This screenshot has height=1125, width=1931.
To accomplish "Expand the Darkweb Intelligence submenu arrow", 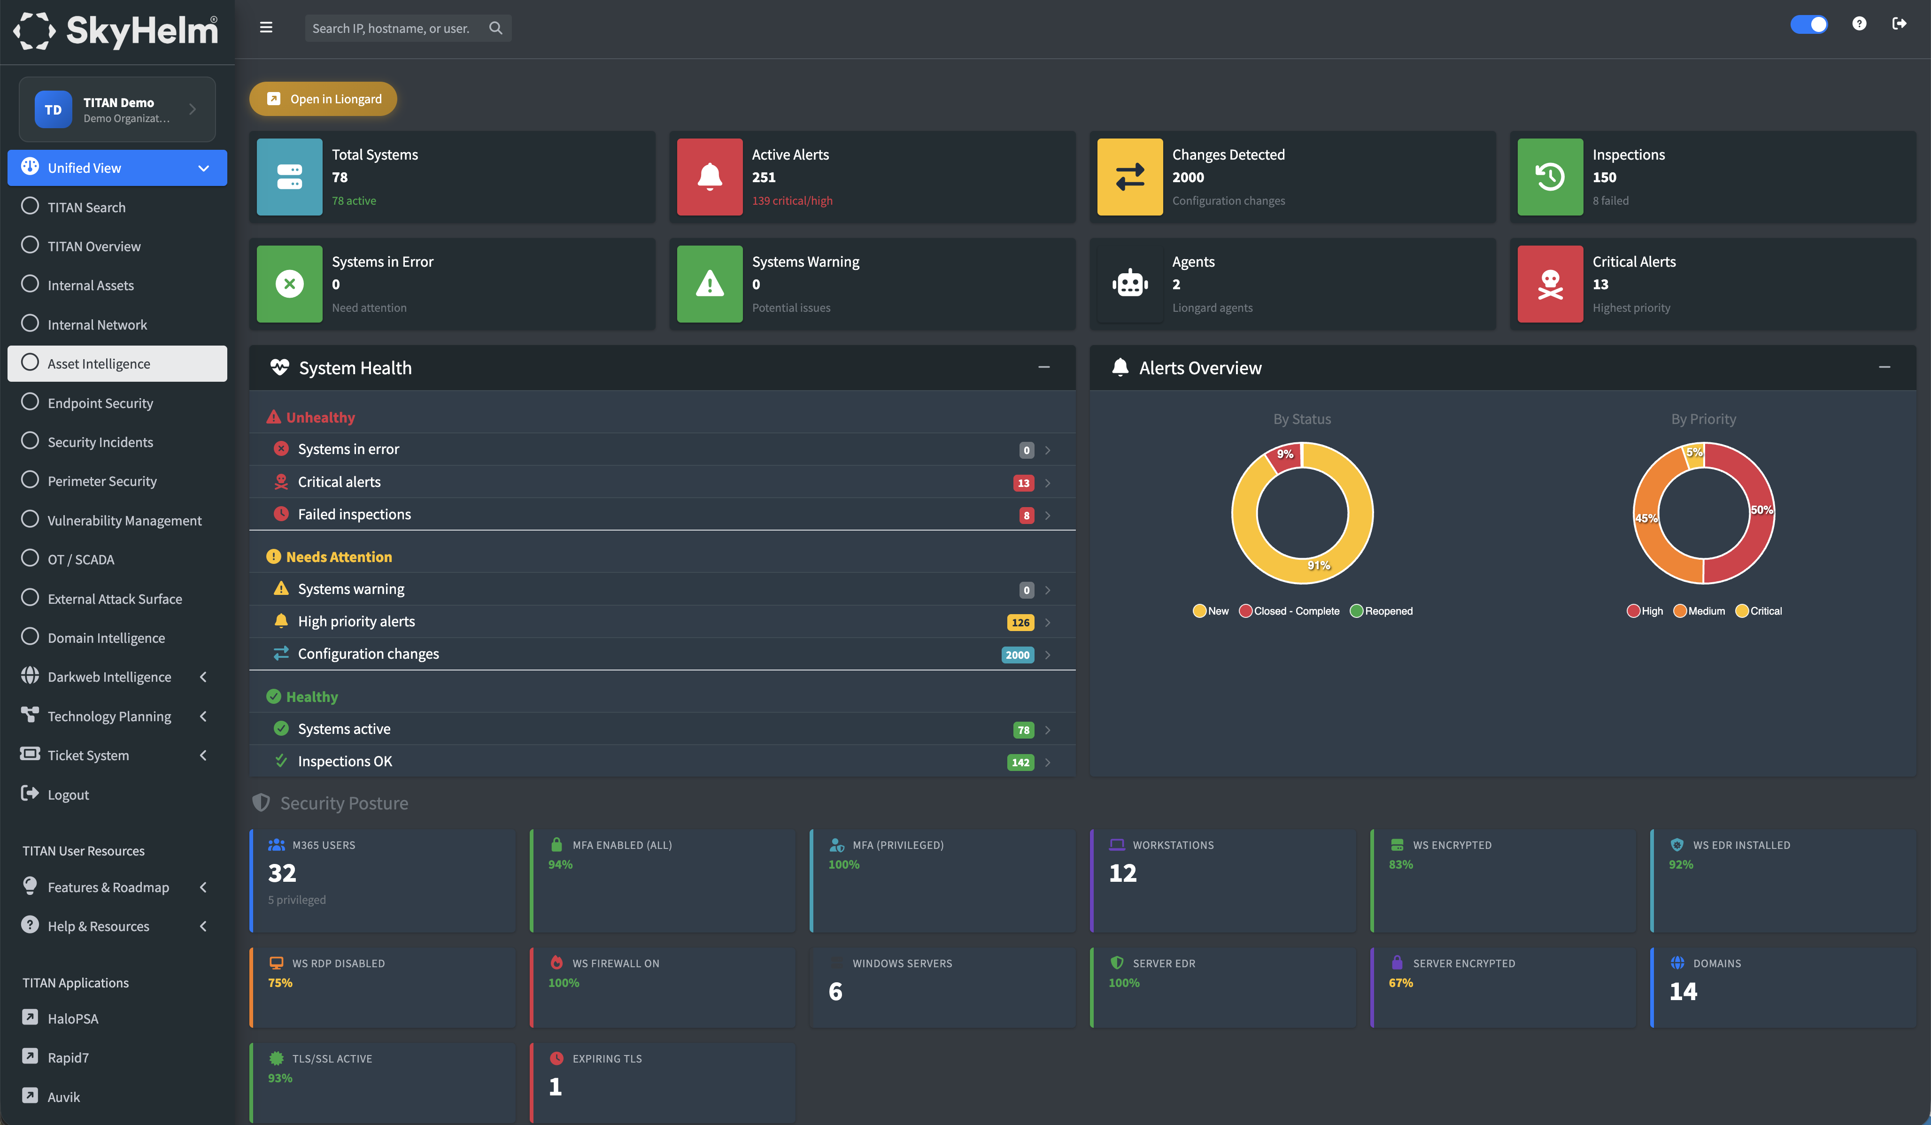I will click(x=203, y=677).
